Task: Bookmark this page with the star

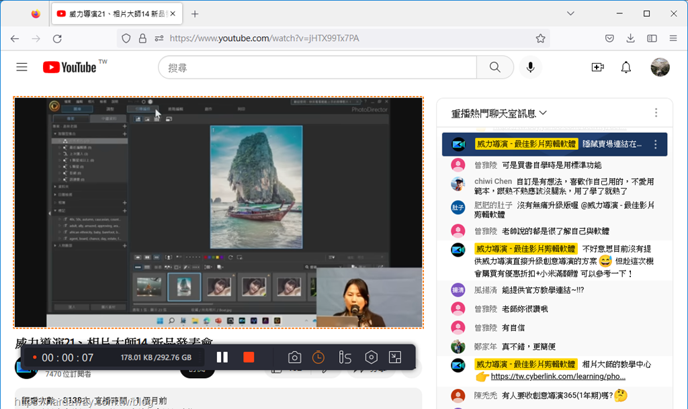Action: (540, 38)
